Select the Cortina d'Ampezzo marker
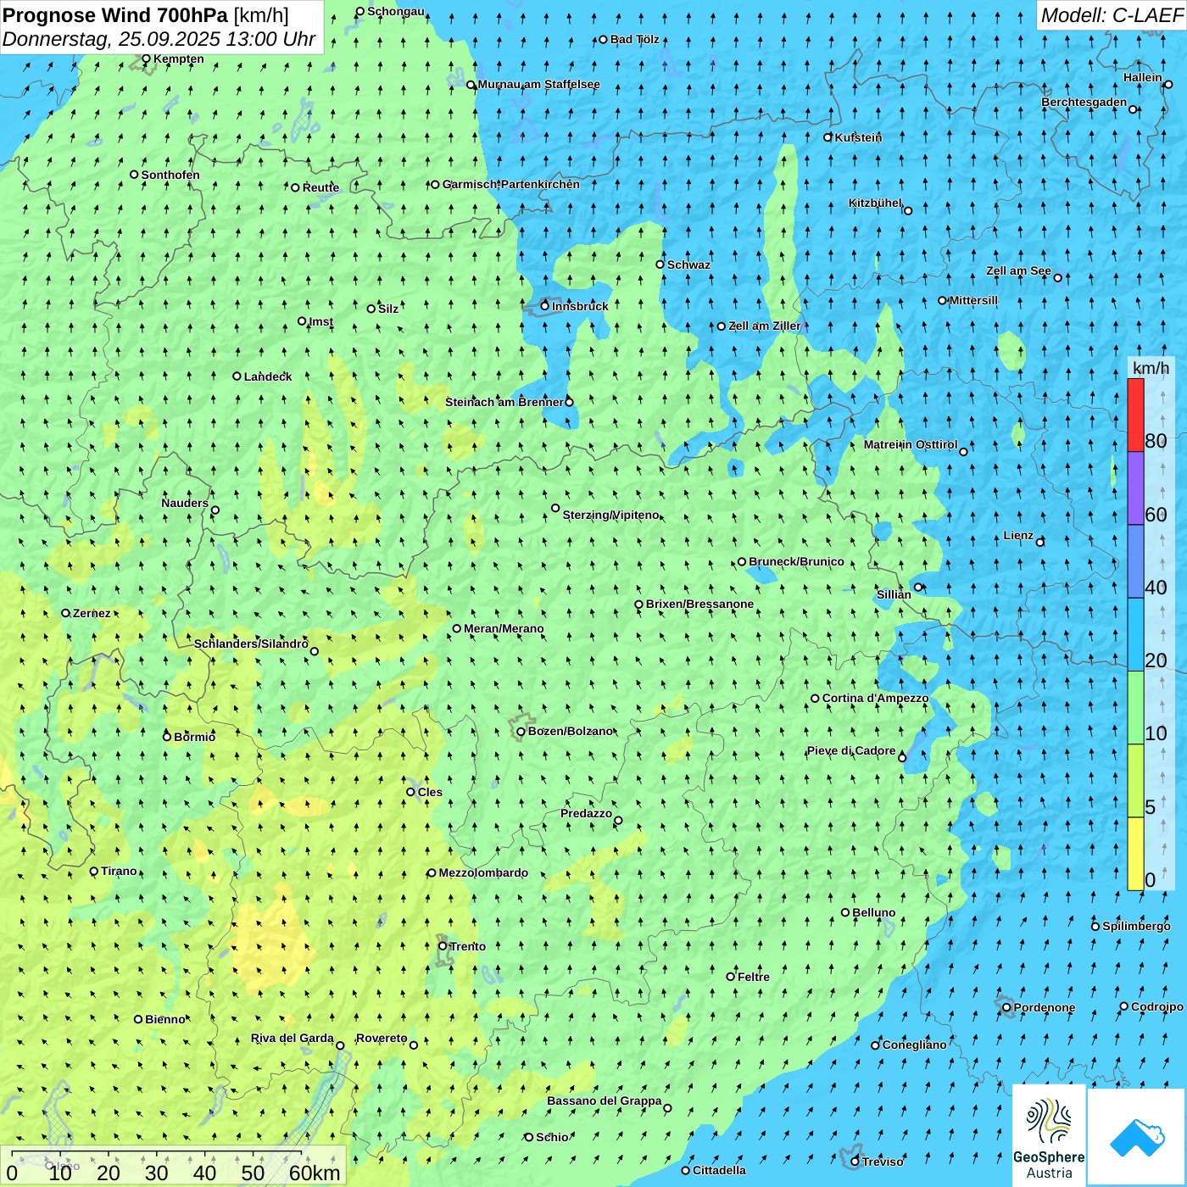Image resolution: width=1187 pixels, height=1187 pixels. 815,699
